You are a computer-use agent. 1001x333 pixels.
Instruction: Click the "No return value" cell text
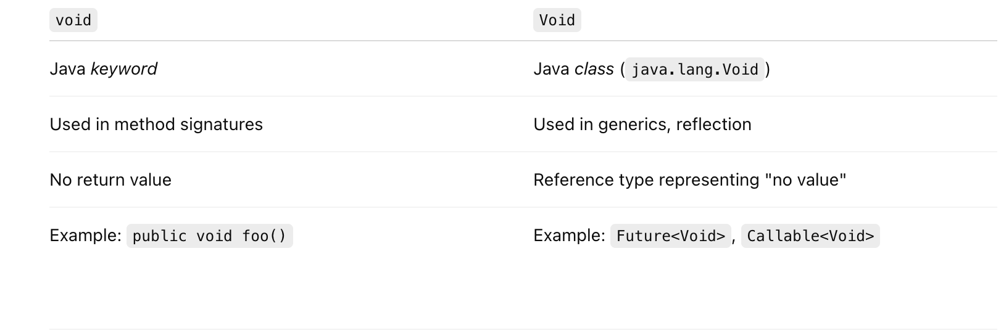coord(110,180)
